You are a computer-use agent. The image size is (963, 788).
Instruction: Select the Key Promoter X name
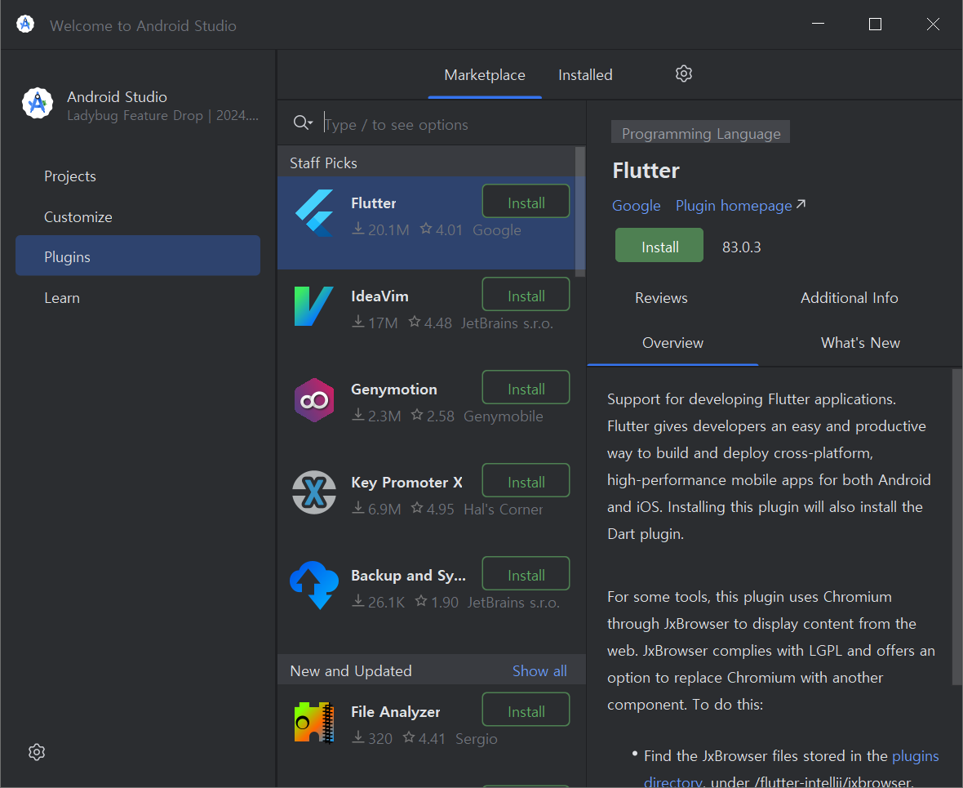point(406,483)
